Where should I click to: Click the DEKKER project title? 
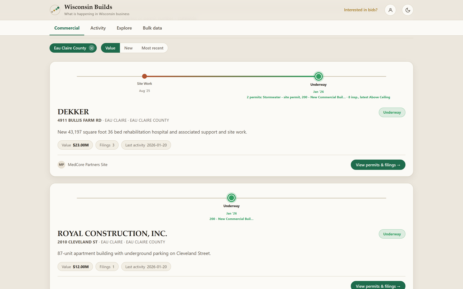pyautogui.click(x=73, y=112)
